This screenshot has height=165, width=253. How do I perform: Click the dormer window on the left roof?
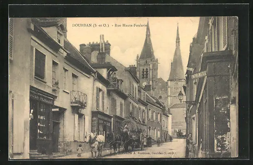click(59, 37)
